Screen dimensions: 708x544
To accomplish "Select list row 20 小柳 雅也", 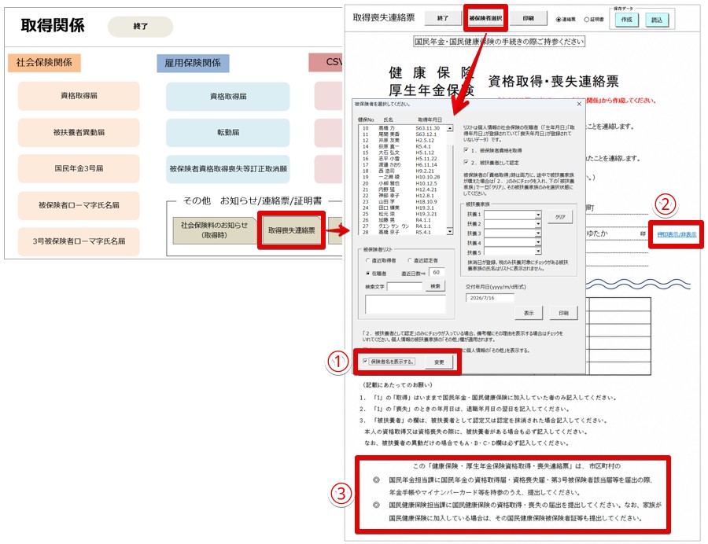I will pyautogui.click(x=402, y=184).
